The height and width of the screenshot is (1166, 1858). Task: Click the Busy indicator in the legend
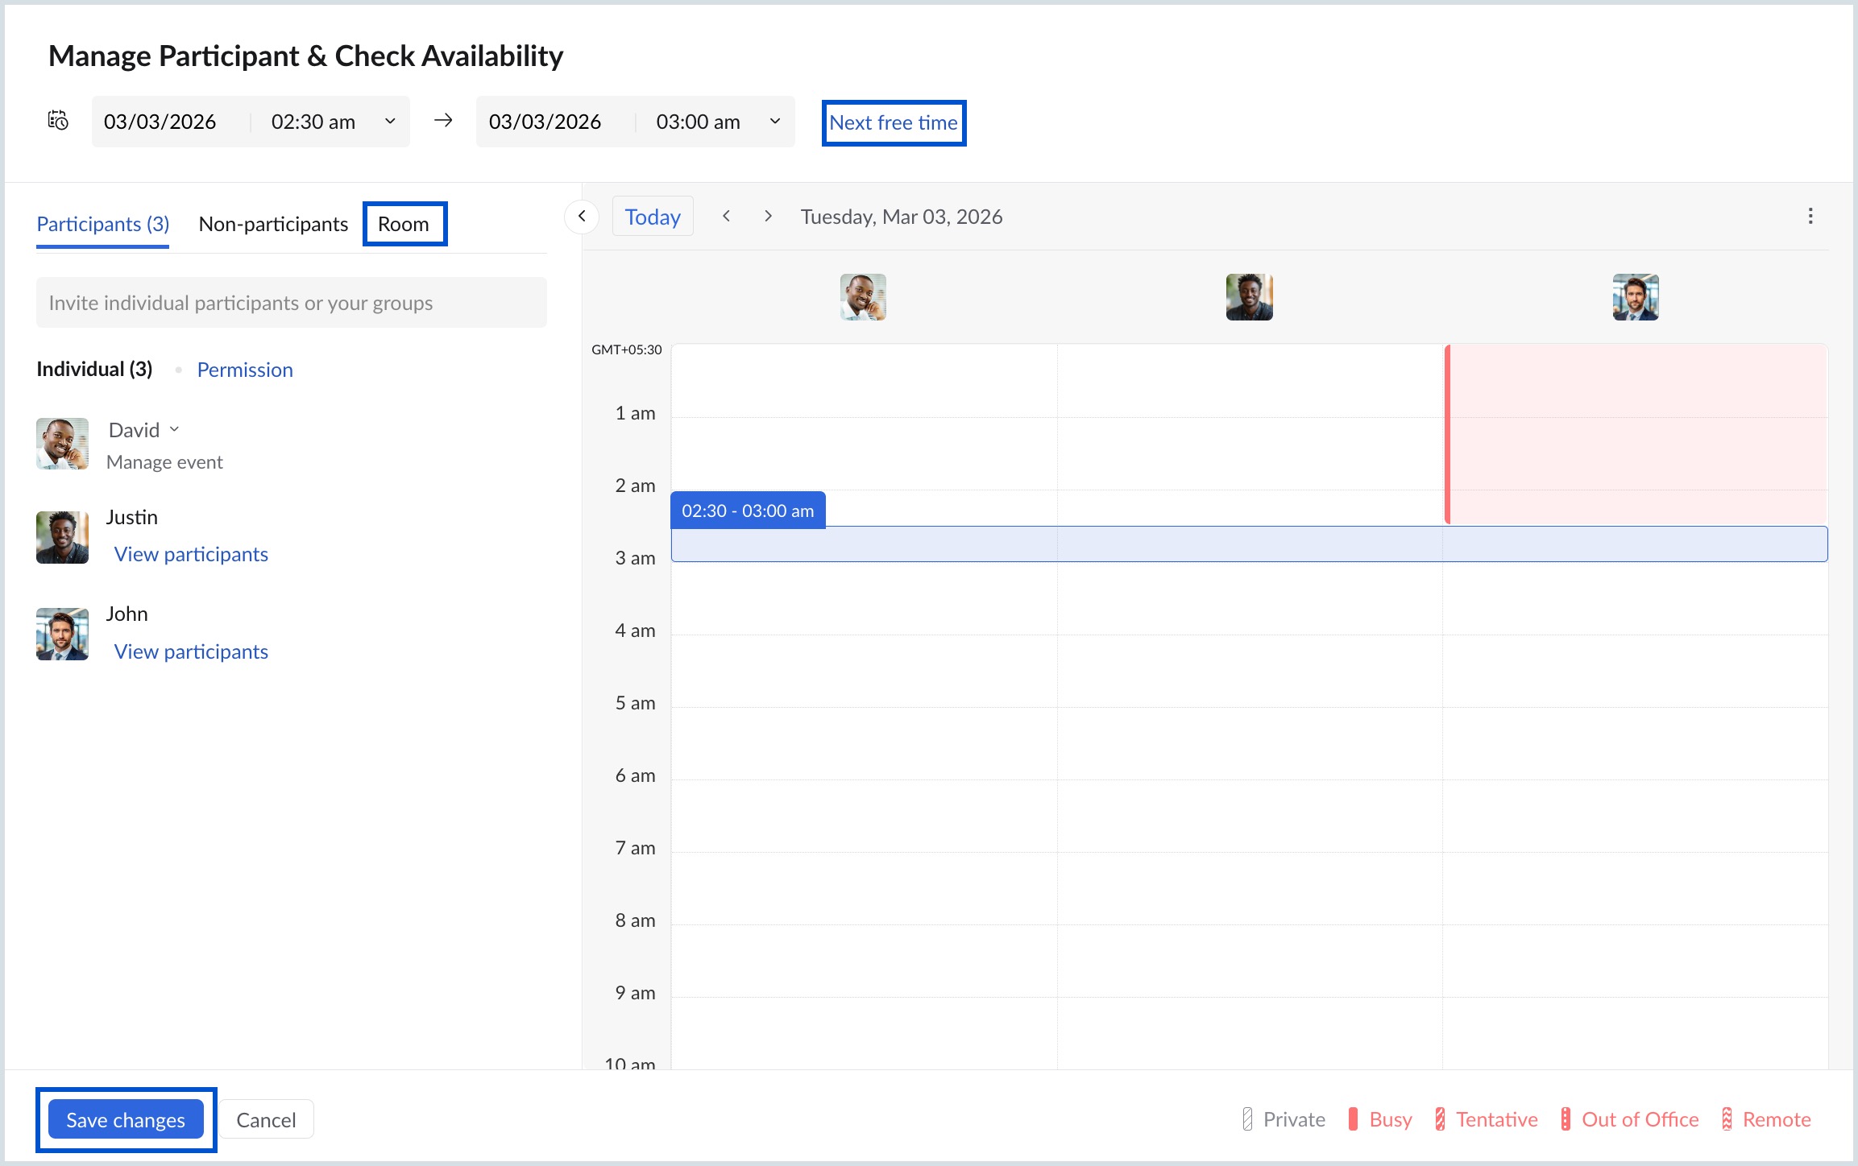pyautogui.click(x=1354, y=1118)
